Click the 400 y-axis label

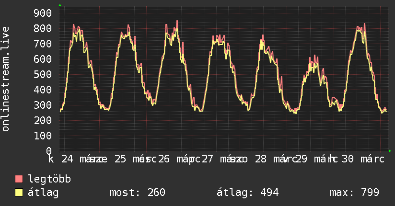click(43, 90)
